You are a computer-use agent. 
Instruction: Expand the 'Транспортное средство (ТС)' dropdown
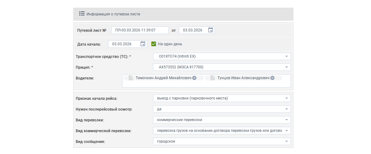(286, 56)
